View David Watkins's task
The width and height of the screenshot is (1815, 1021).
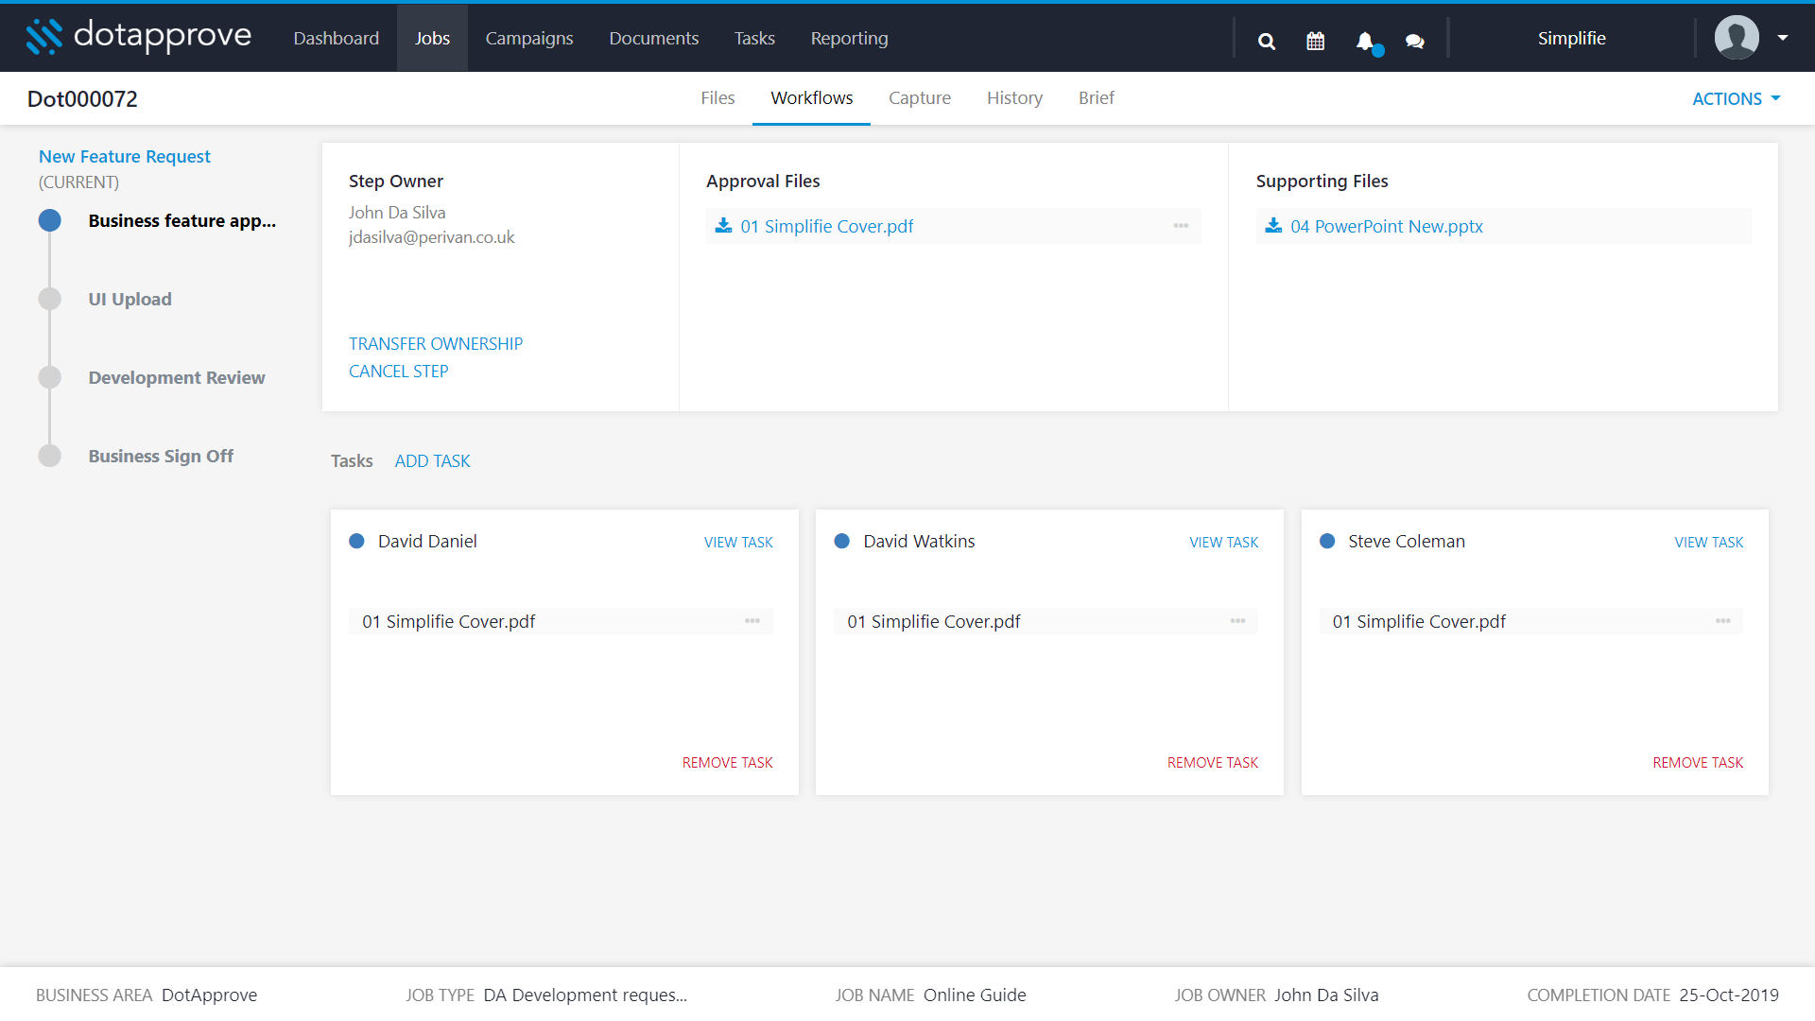coord(1223,543)
